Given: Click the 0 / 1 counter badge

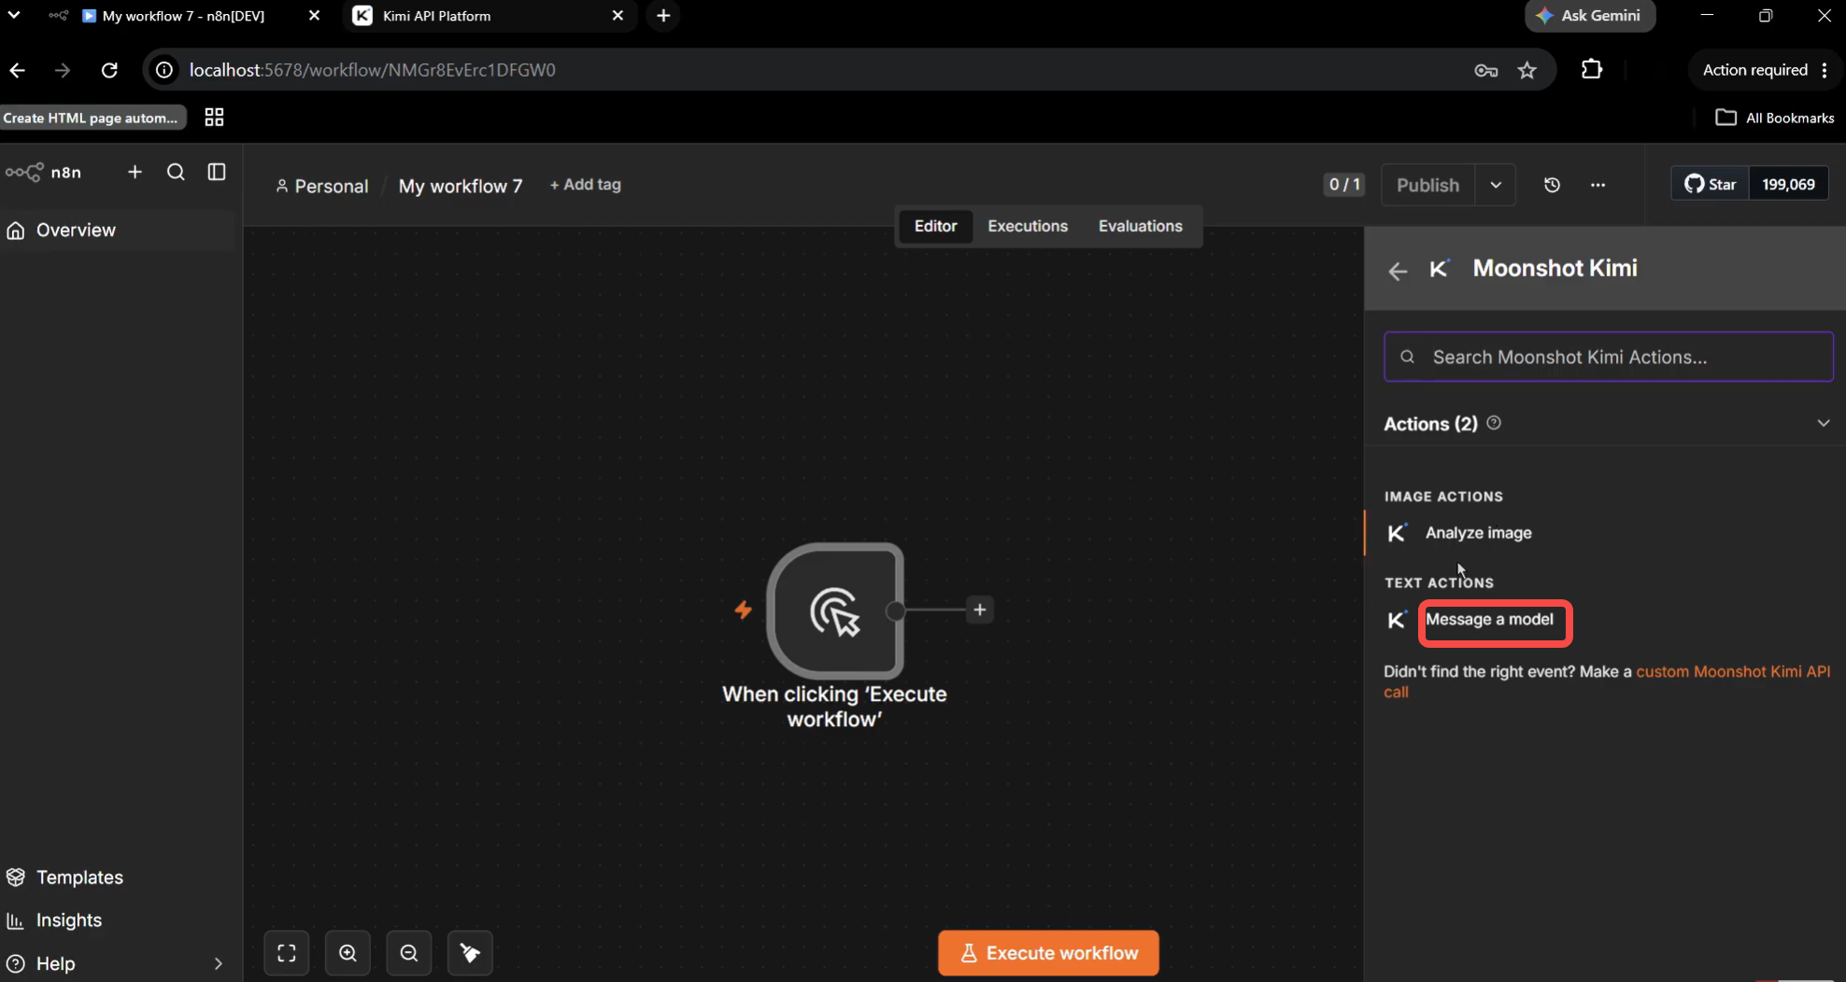Looking at the screenshot, I should tap(1344, 185).
